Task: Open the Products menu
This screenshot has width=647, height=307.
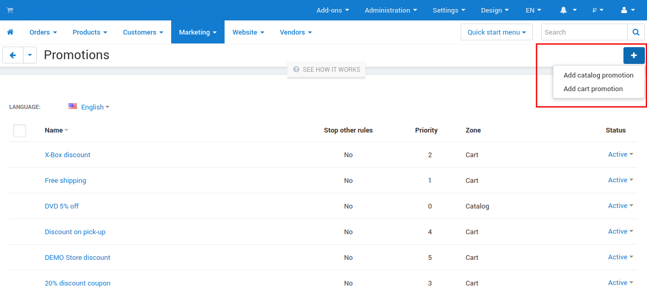Action: coord(90,32)
